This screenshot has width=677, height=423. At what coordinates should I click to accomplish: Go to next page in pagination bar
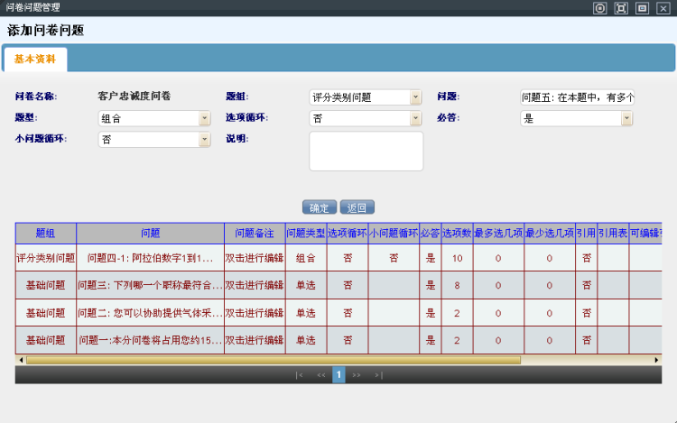pyautogui.click(x=357, y=375)
